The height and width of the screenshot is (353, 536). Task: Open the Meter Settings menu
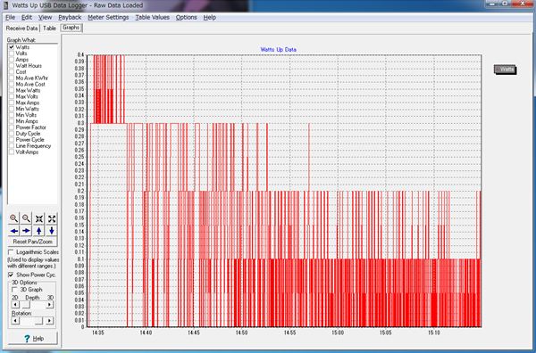[x=108, y=18]
